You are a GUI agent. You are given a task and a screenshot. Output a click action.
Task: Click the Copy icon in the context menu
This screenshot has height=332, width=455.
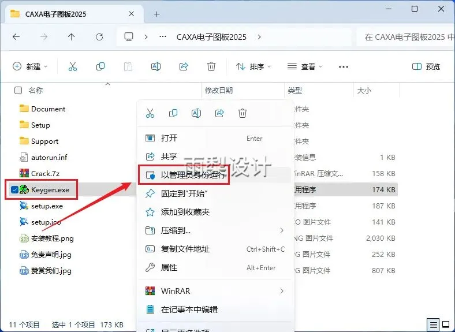click(173, 113)
